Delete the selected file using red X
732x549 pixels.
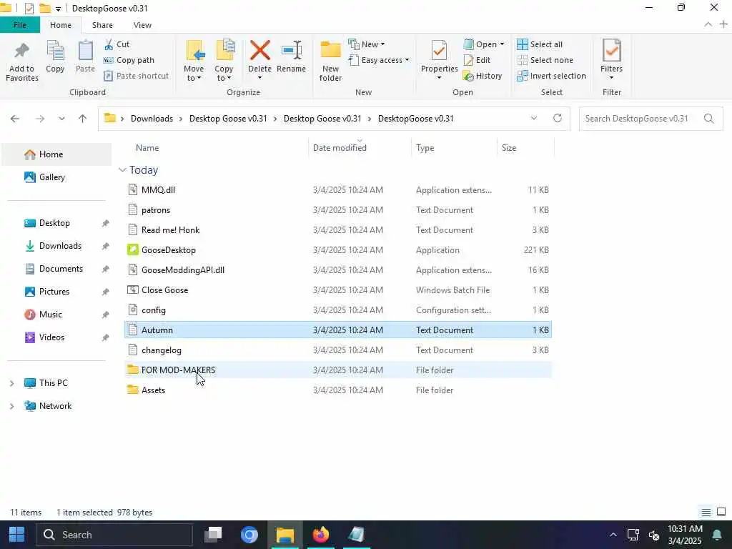click(x=259, y=51)
